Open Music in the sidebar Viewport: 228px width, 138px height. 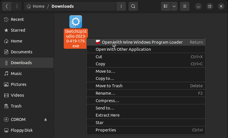(27, 74)
